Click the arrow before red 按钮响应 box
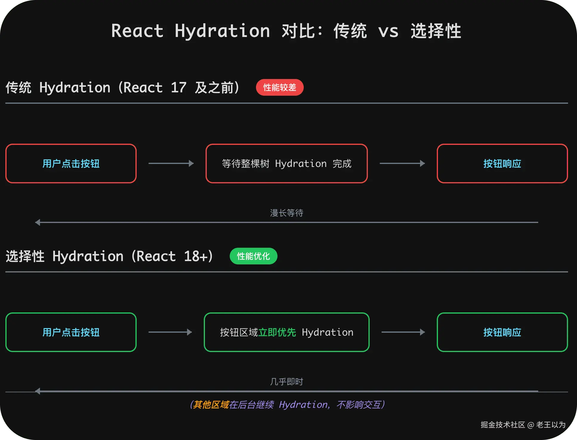 (x=402, y=163)
